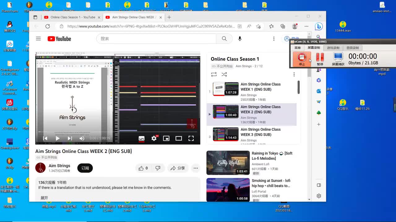Open Raining in Tokyo video title
Image resolution: width=396 pixels, height=222 pixels.
(x=272, y=156)
